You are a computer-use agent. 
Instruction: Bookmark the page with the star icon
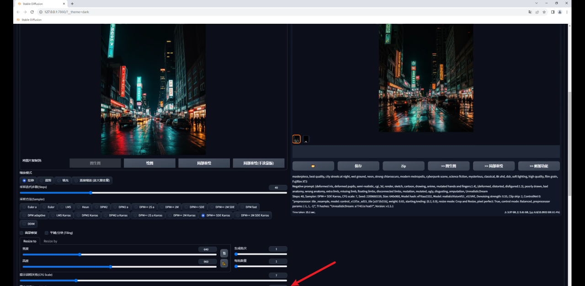click(544, 12)
